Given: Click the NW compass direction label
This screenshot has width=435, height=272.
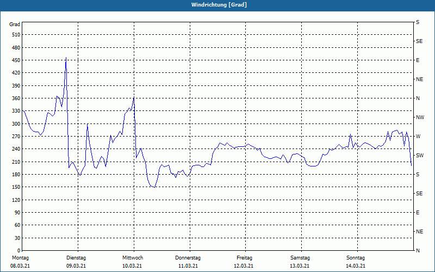Looking at the screenshot, I should click(420, 118).
